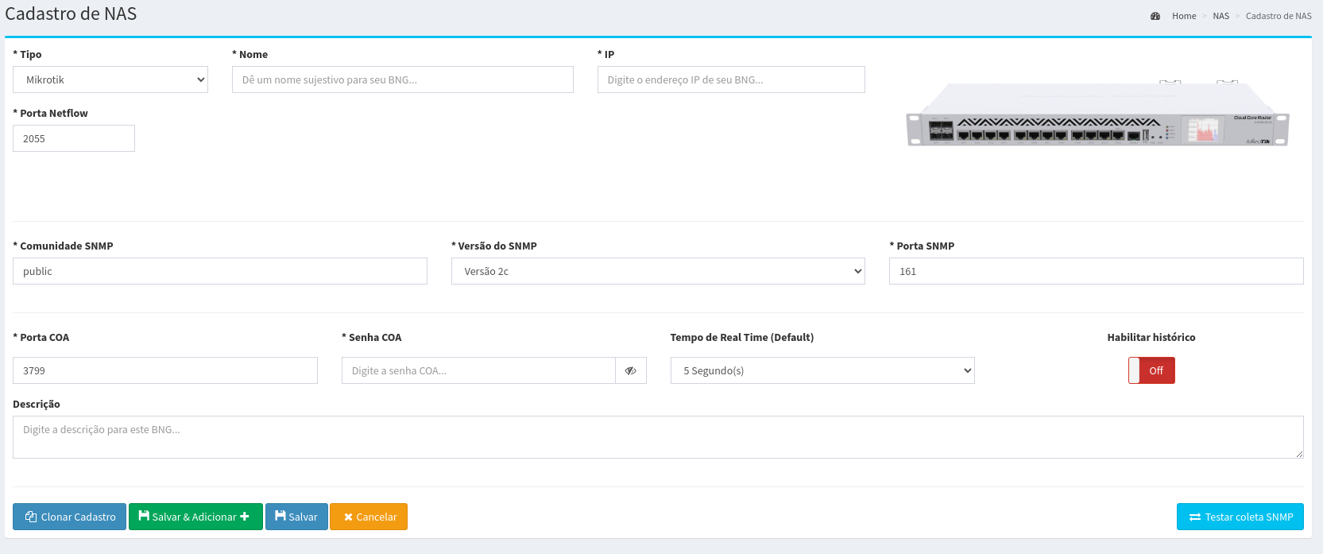Select the Porta Netflow field
Image resolution: width=1323 pixels, height=554 pixels.
(74, 138)
